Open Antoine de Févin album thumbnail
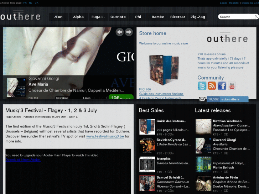Screen dimensions: 259x194 (203, 183)
